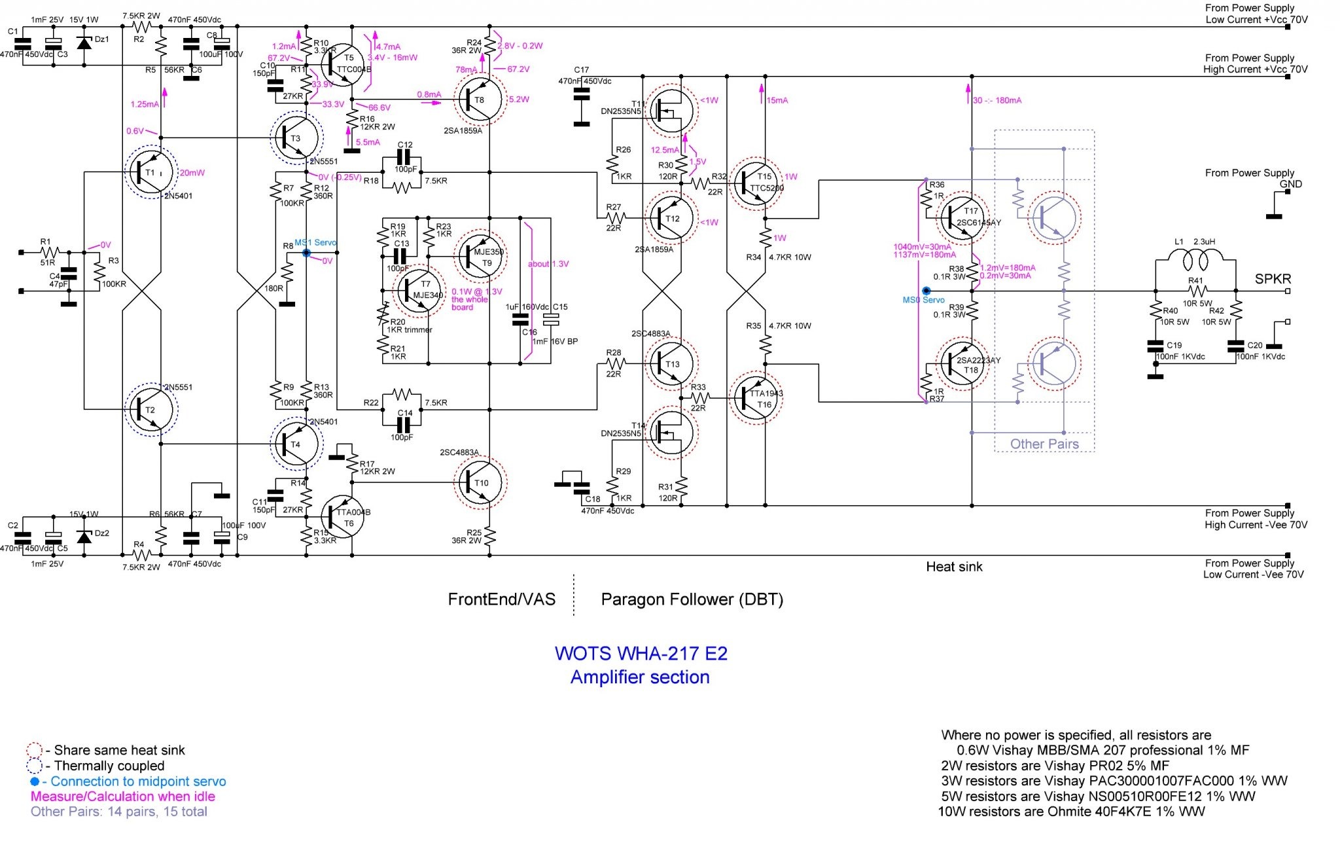Select the SPKR output terminal
1340x843 pixels.
coord(1288,291)
